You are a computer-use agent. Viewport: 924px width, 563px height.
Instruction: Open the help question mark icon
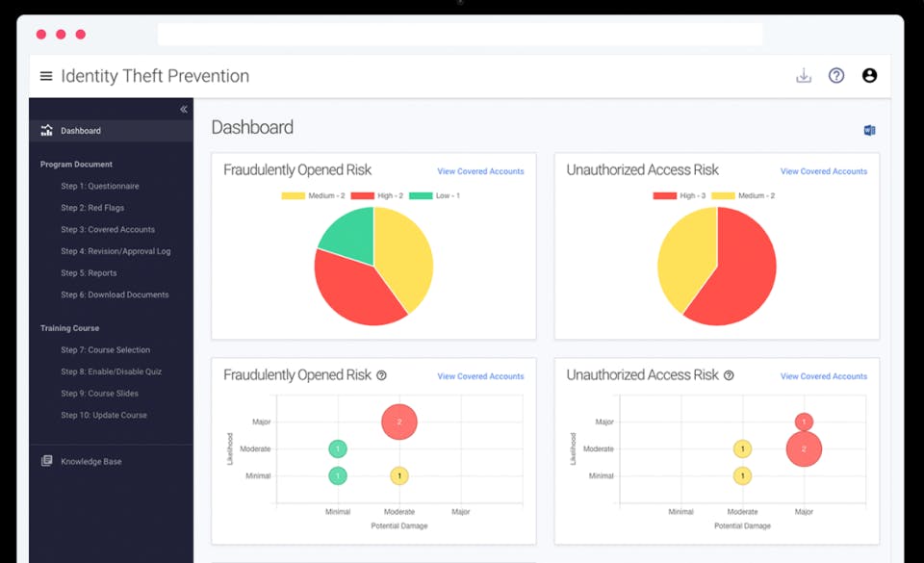[x=836, y=75]
